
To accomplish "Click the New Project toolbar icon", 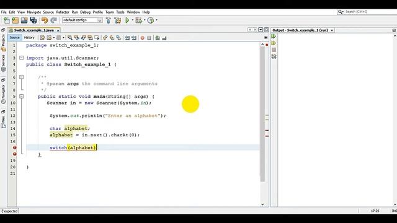I will (x=15, y=20).
